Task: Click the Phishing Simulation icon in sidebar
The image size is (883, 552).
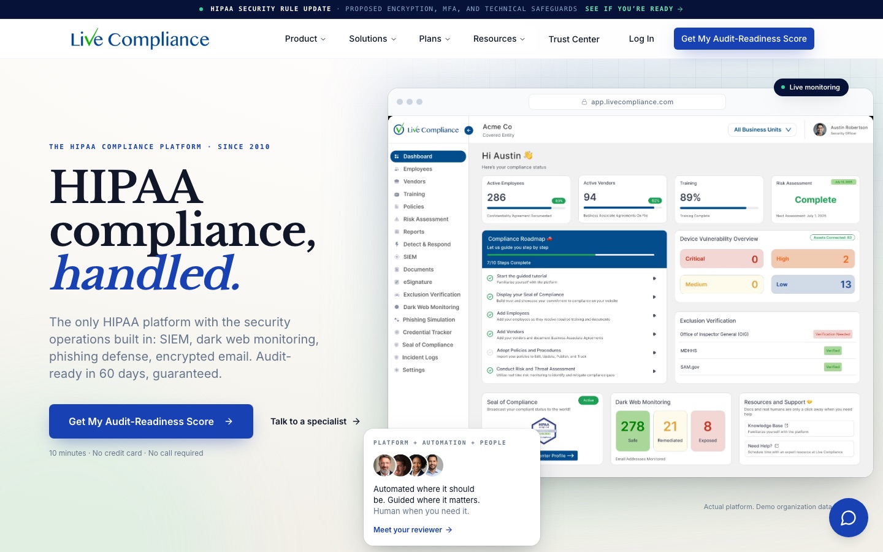Action: point(397,320)
